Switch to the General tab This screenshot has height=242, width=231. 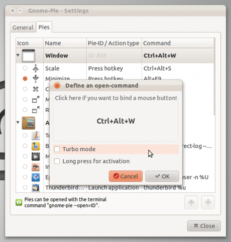click(23, 28)
